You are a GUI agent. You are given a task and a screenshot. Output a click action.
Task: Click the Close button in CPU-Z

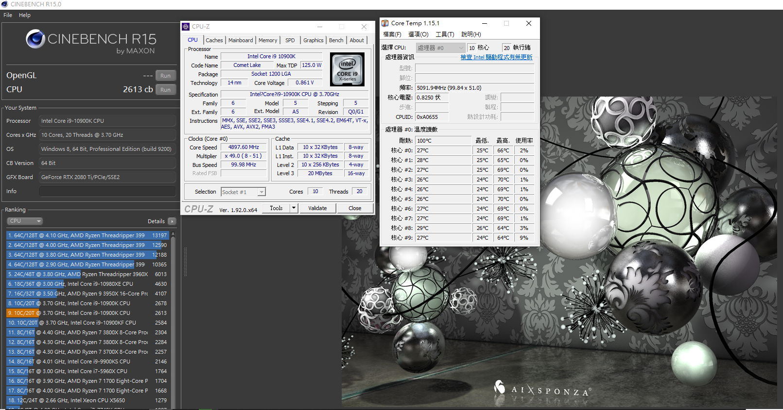click(355, 208)
